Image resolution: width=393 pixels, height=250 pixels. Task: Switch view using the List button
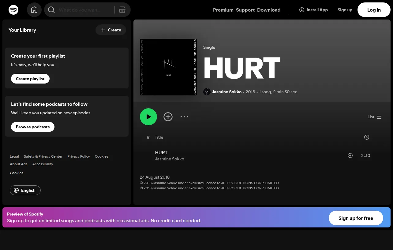tap(375, 117)
